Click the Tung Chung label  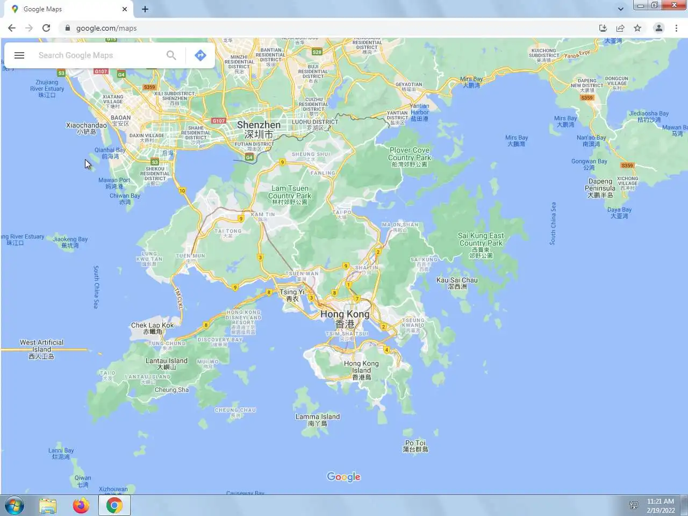point(167,345)
